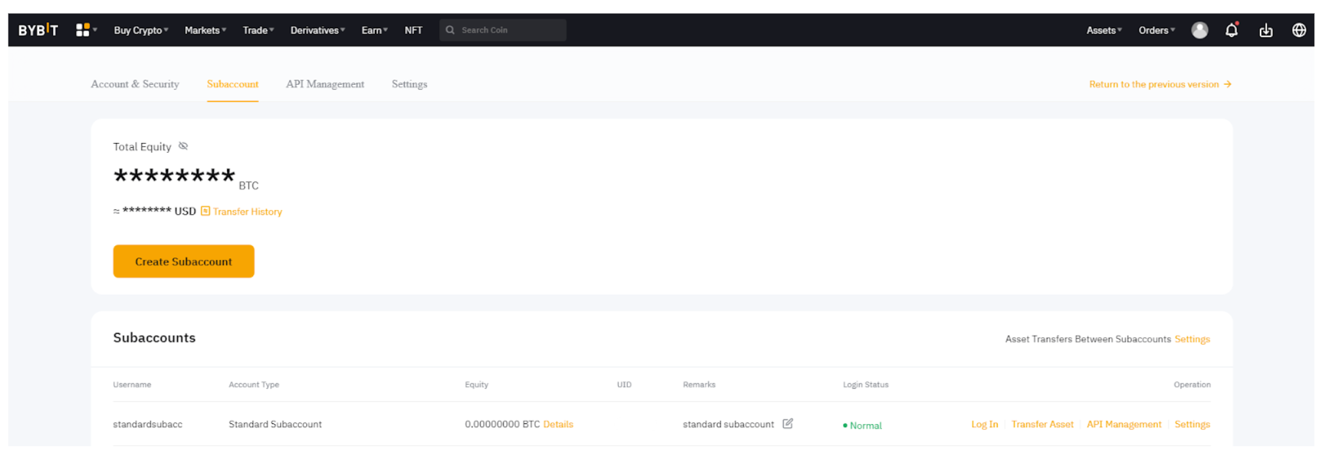Click arrow beside Return to previous version
1324x456 pixels.
(x=1227, y=84)
